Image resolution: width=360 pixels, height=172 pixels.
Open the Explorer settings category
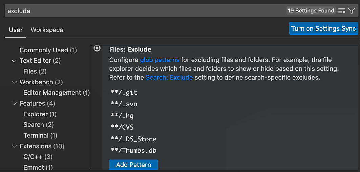point(40,114)
